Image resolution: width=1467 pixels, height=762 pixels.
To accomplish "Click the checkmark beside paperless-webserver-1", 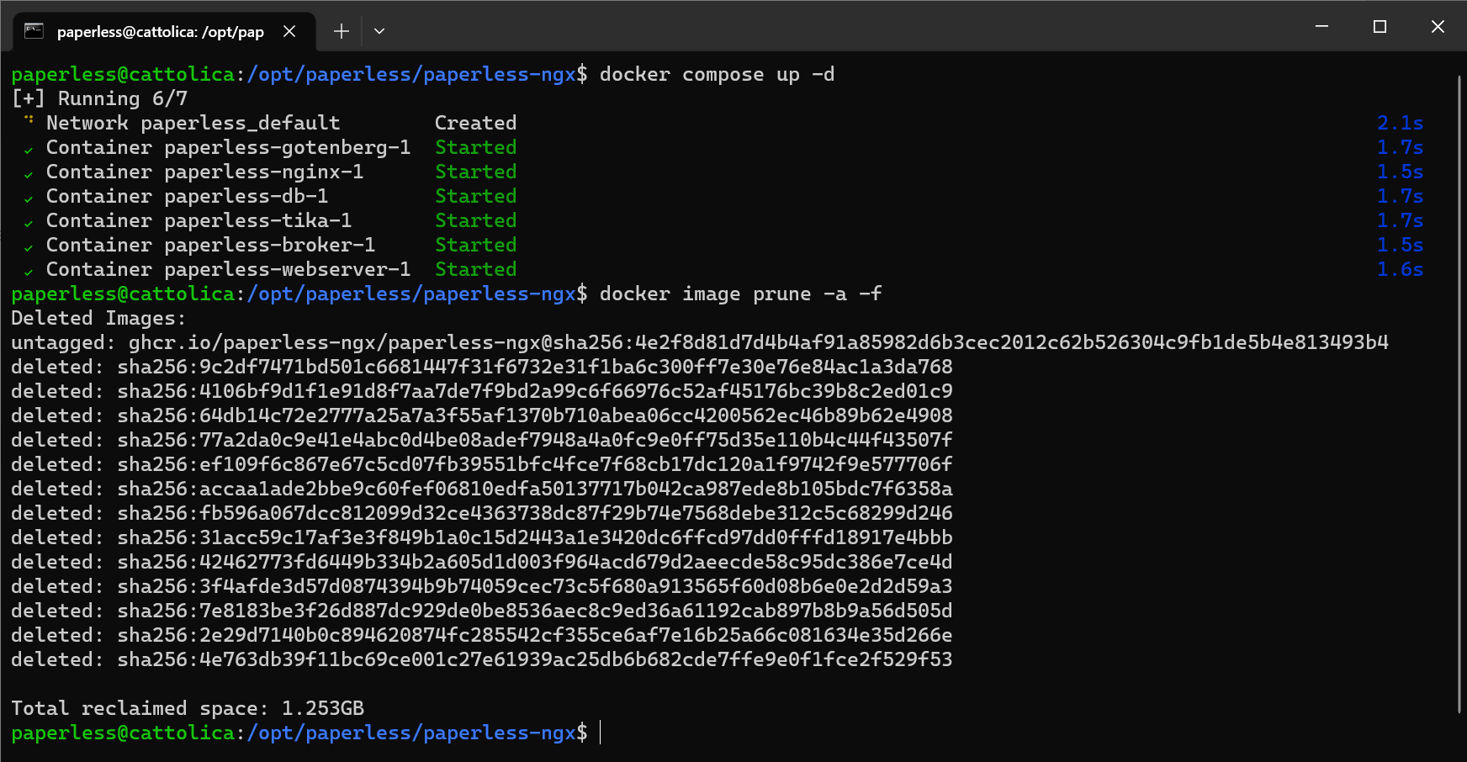I will (x=29, y=272).
